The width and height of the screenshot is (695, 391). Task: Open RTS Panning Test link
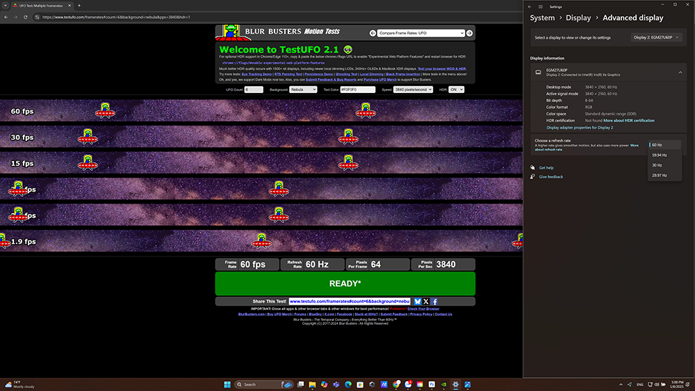coord(288,74)
